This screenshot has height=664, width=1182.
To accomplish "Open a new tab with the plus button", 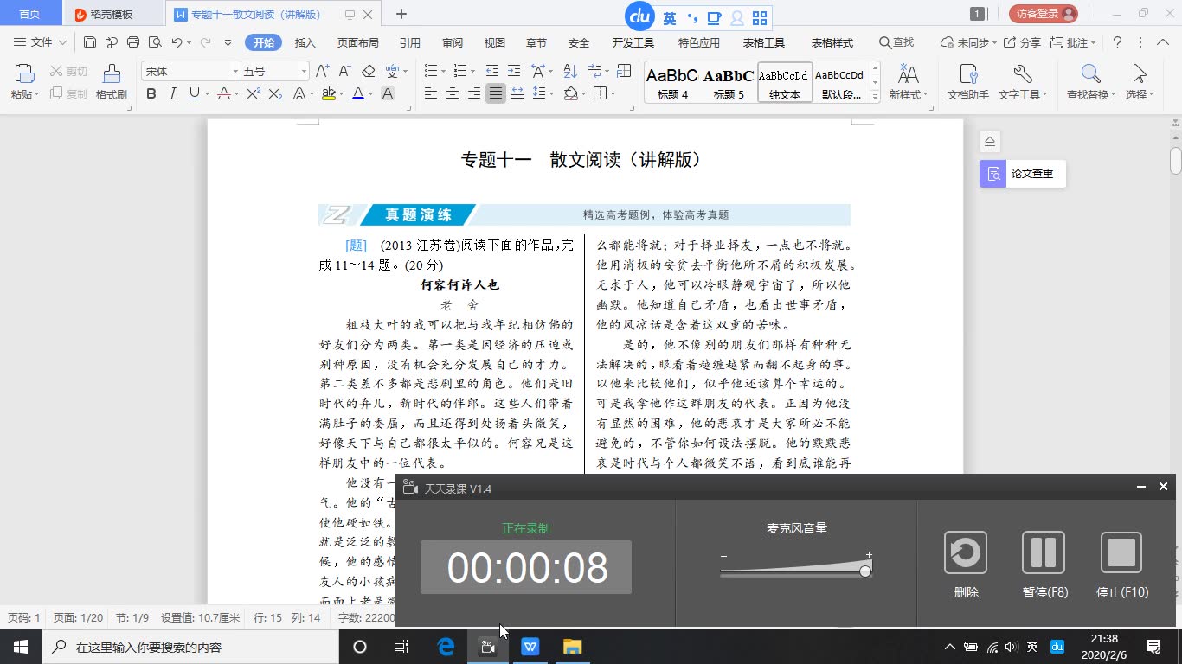I will [401, 14].
